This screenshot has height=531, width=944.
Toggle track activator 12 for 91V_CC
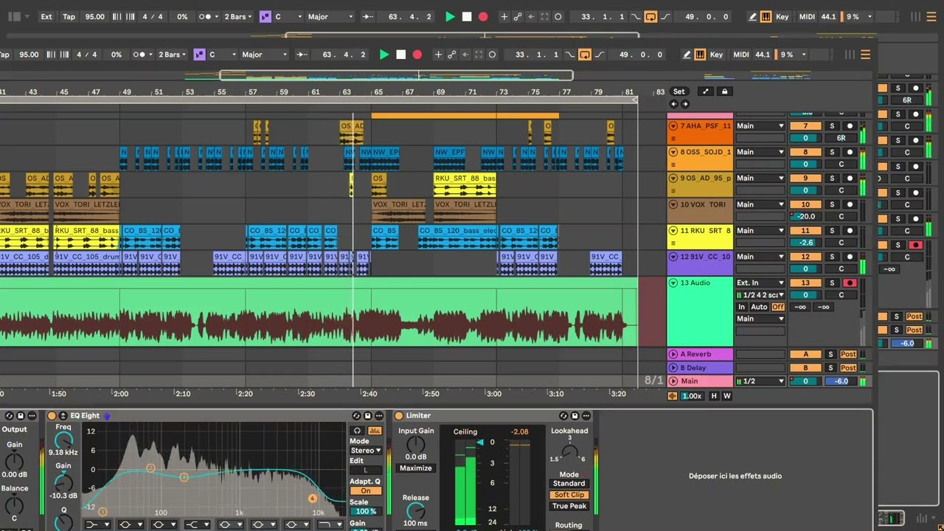click(805, 257)
